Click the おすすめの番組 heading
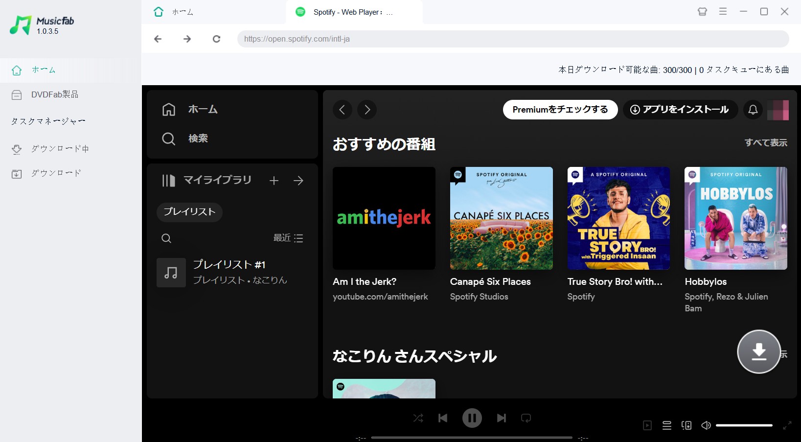 [384, 144]
